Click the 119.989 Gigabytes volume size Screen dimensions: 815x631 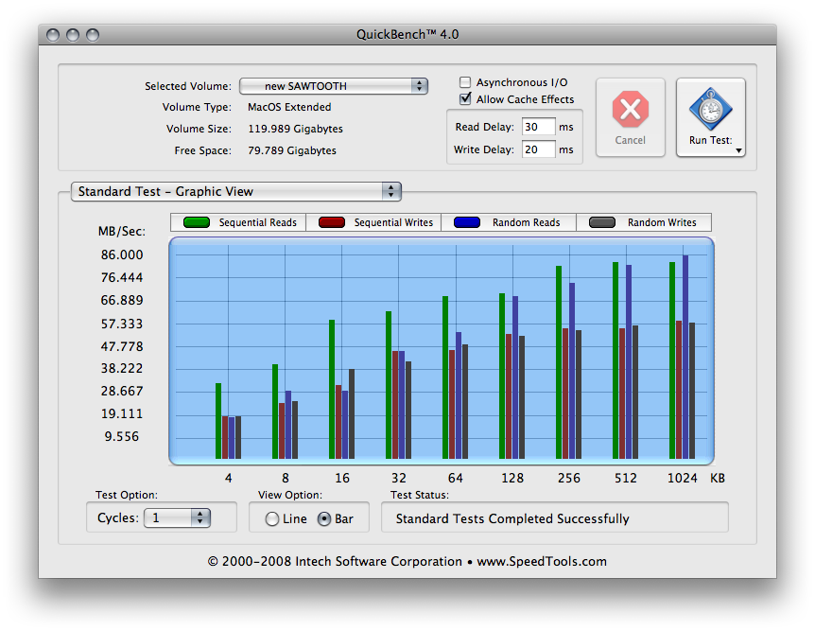(295, 129)
